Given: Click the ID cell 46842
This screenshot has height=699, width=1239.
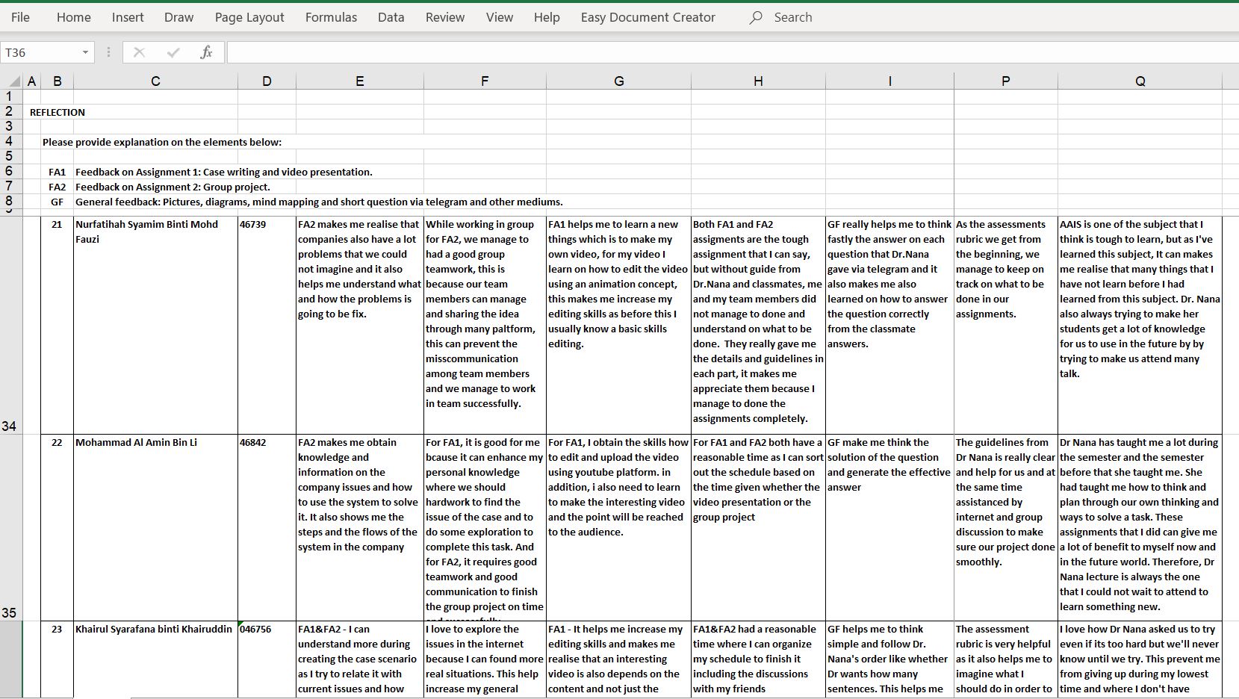Looking at the screenshot, I should pyautogui.click(x=267, y=528).
